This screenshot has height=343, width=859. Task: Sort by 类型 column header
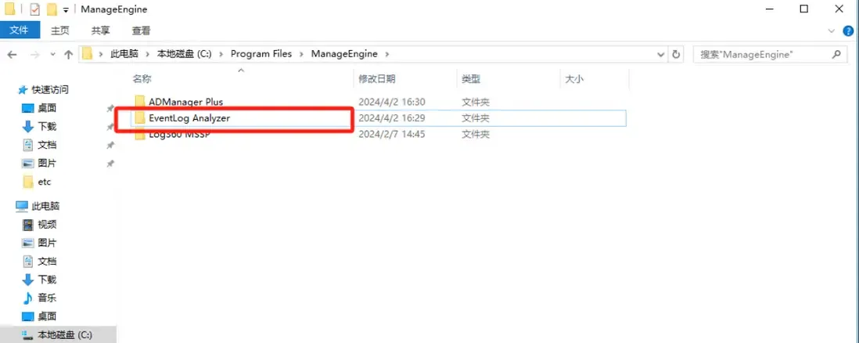click(x=471, y=79)
